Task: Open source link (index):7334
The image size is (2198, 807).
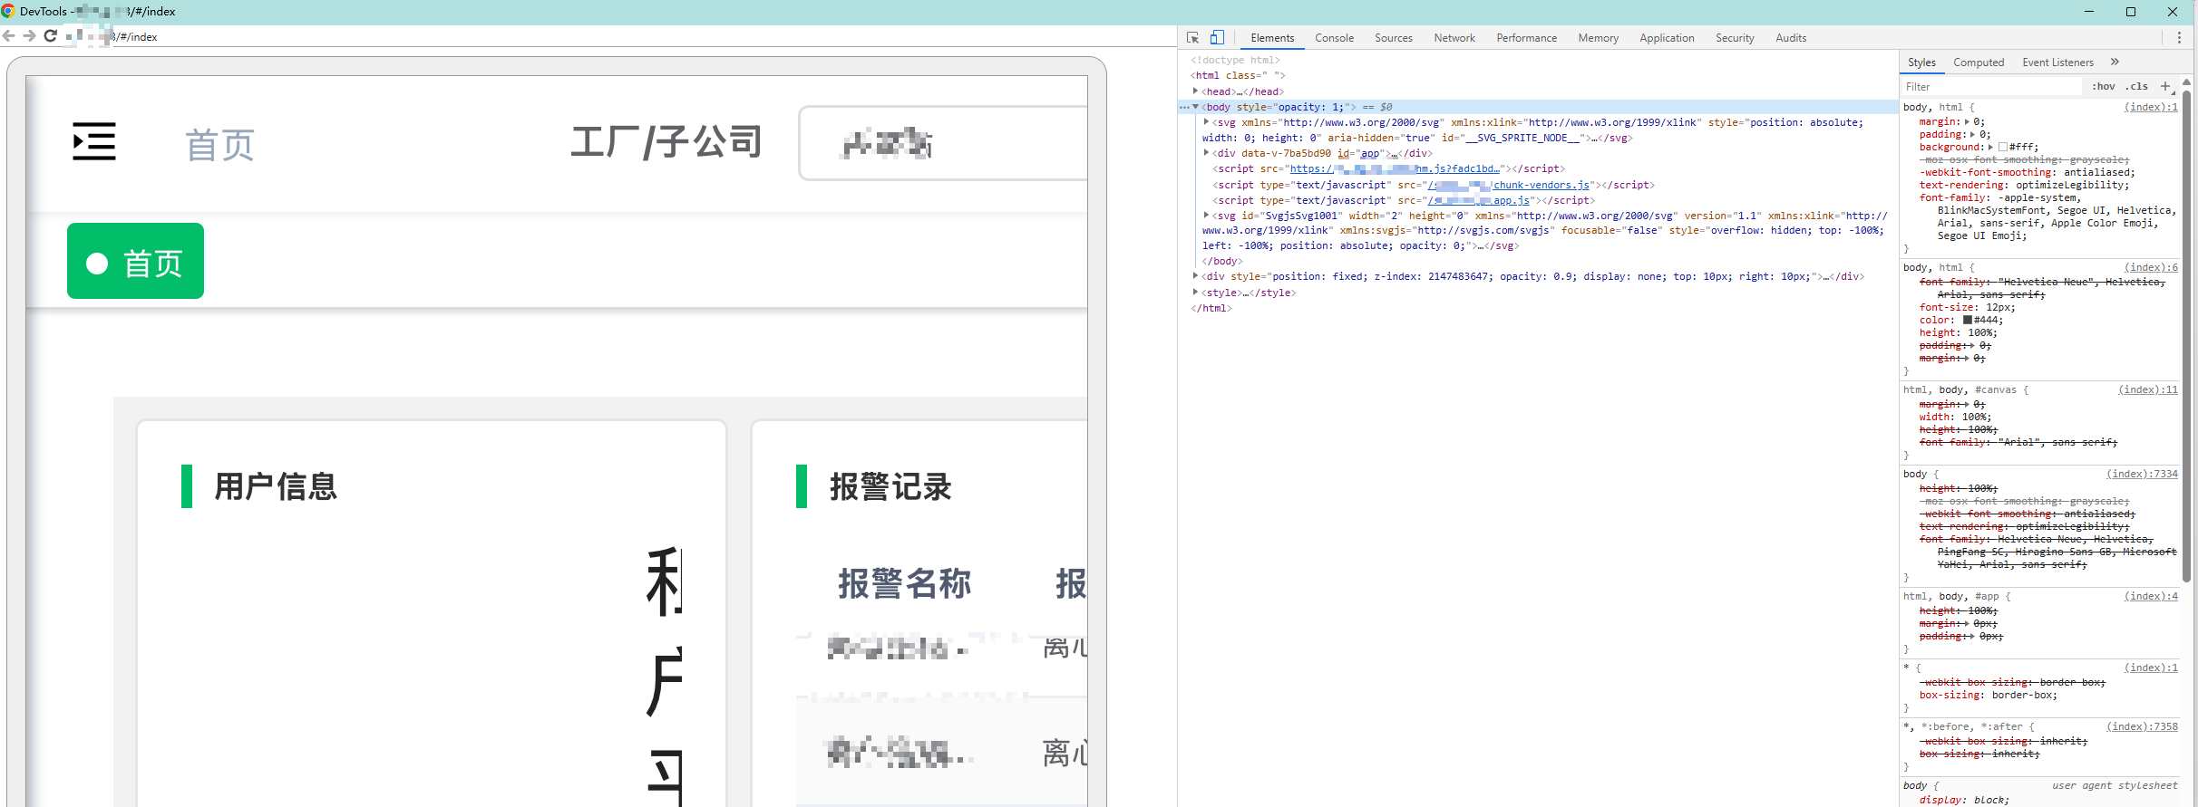Action: [x=2142, y=474]
